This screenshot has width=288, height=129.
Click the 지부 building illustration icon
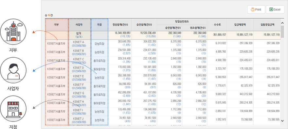click(13, 32)
